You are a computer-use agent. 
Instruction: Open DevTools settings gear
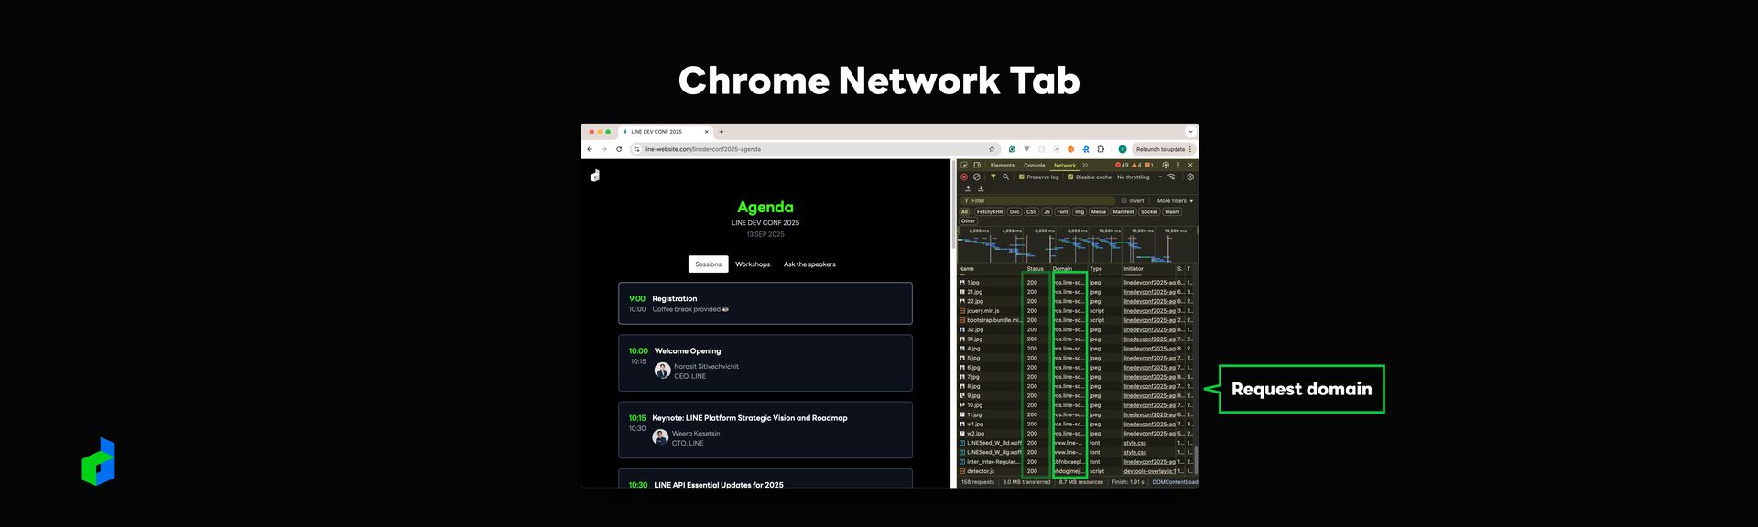(x=1166, y=166)
